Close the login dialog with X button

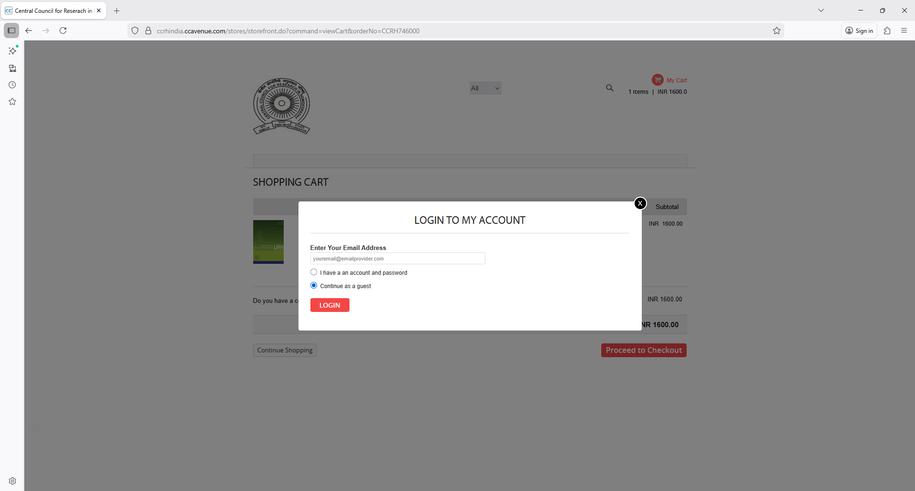(640, 203)
